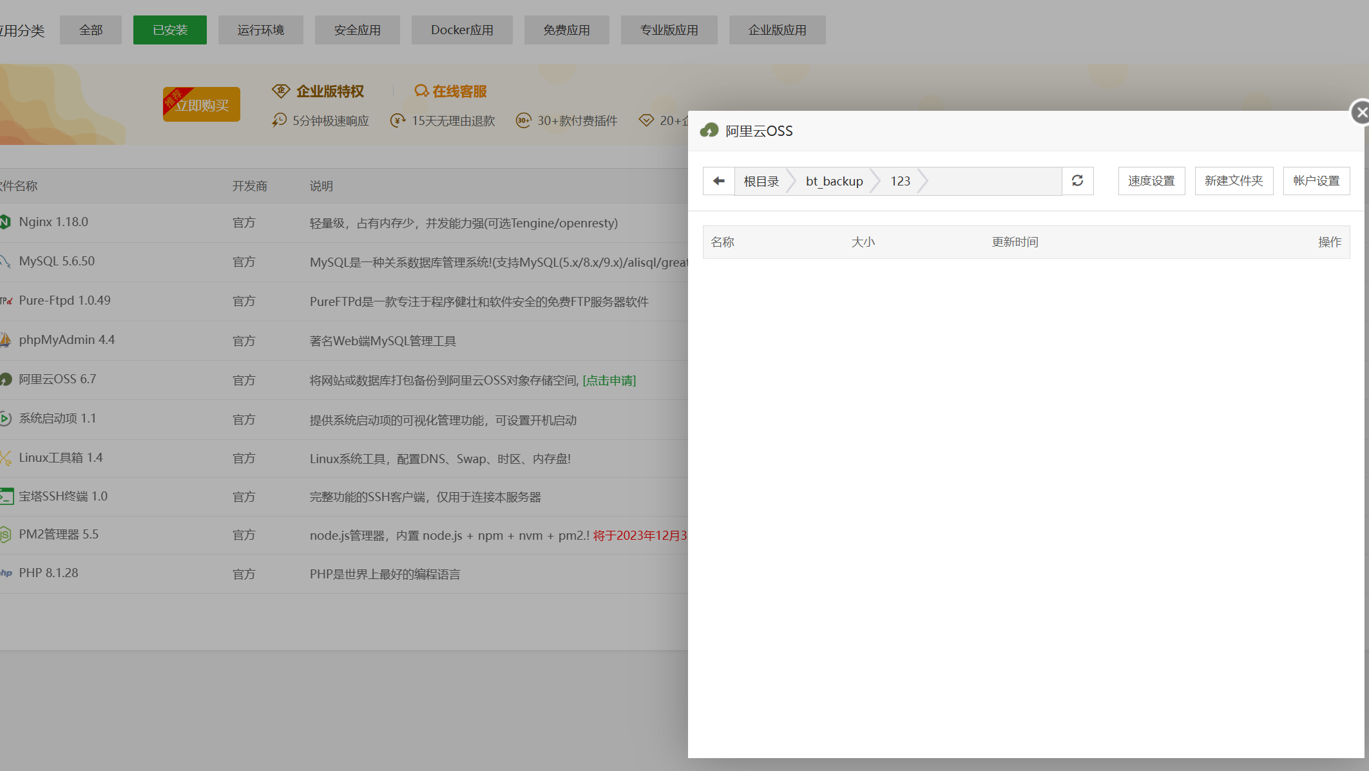This screenshot has width=1369, height=771.
Task: Click the 操作 column header
Action: (x=1329, y=242)
